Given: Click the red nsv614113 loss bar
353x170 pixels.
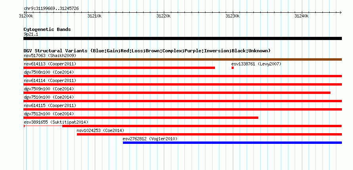Looking at the screenshot, I should (x=119, y=68).
